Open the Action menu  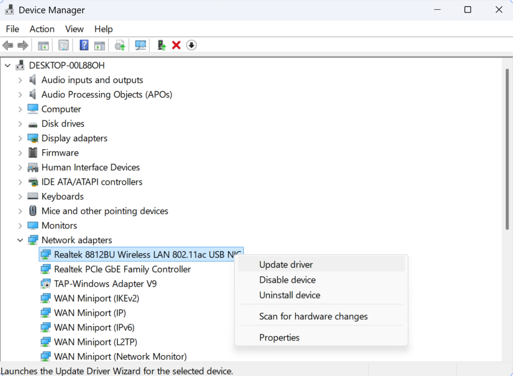point(42,29)
